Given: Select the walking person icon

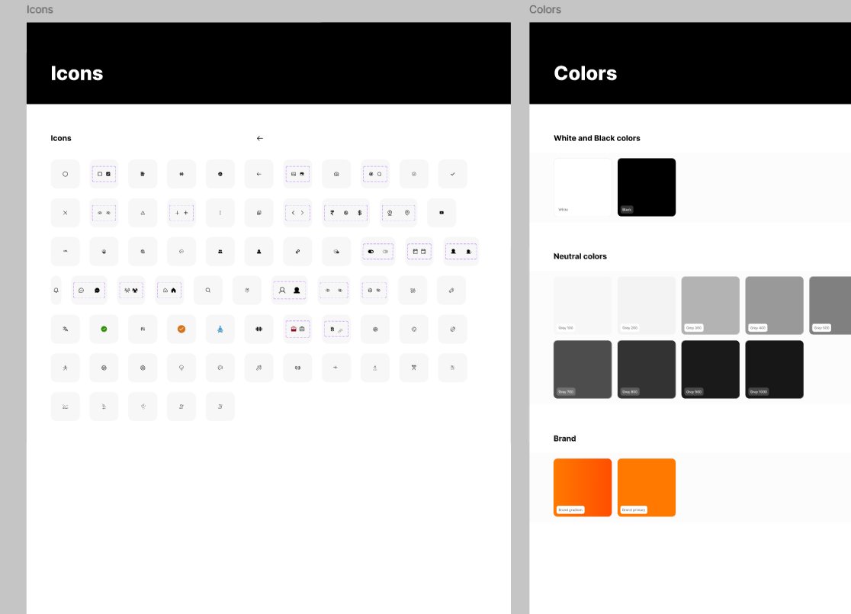Looking at the screenshot, I should pos(65,368).
